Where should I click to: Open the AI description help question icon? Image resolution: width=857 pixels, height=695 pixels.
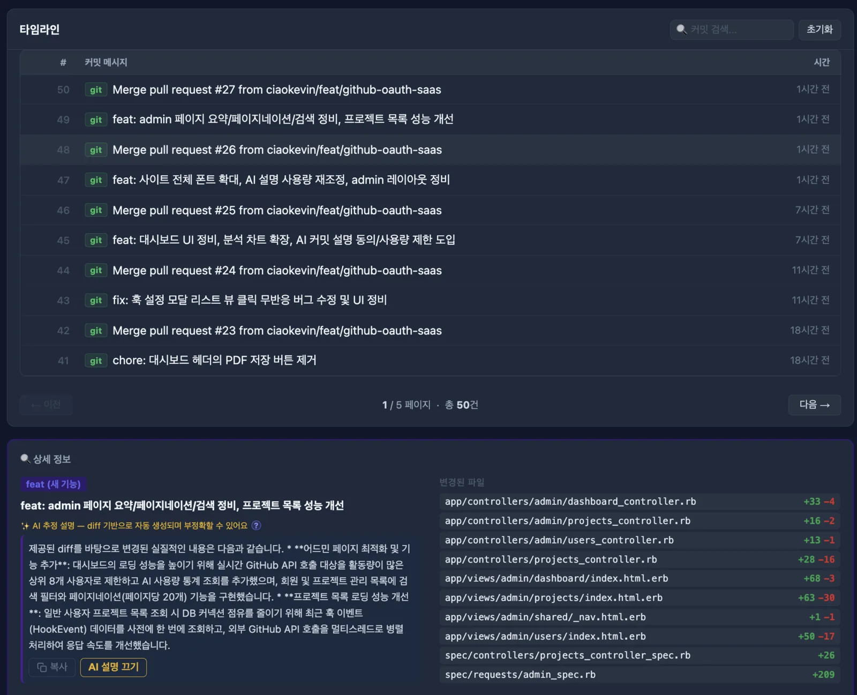pyautogui.click(x=257, y=525)
